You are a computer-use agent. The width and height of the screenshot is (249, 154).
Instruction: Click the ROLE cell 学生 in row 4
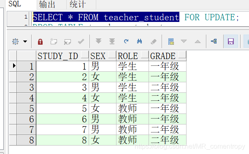tap(133, 98)
